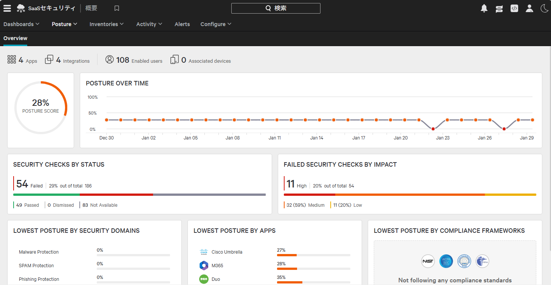Click the code API icon in header
This screenshot has height=285, width=551.
tap(514, 8)
